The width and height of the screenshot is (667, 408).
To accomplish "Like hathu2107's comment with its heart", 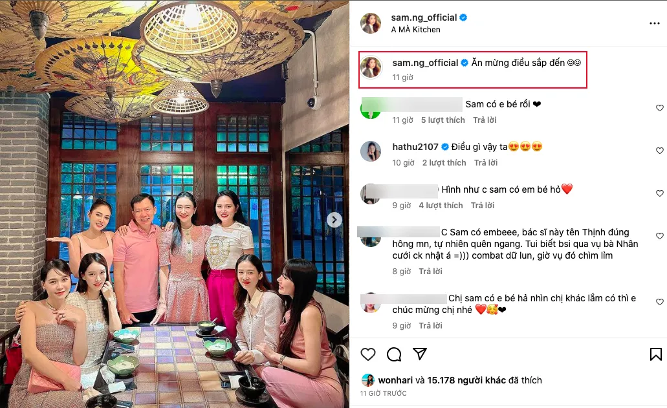I will click(660, 151).
